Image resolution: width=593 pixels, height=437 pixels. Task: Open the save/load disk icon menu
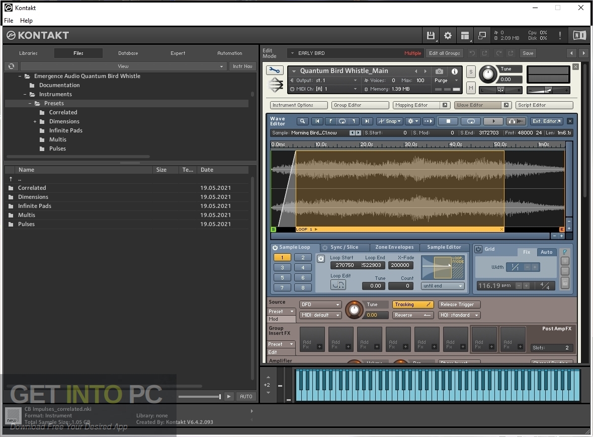pos(431,36)
